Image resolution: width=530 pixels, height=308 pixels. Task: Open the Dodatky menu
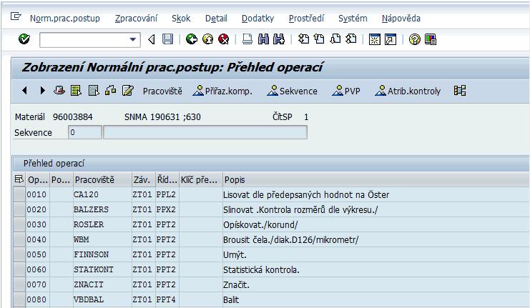coord(257,19)
